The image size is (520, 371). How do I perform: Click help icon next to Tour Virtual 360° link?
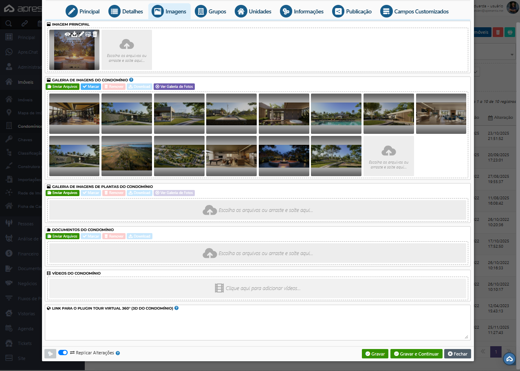coord(176,308)
